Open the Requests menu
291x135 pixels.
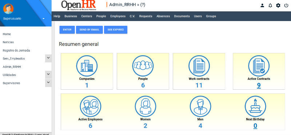click(146, 16)
